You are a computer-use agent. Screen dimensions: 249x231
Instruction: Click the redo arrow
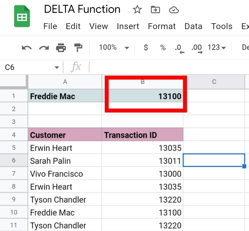(x=44, y=47)
